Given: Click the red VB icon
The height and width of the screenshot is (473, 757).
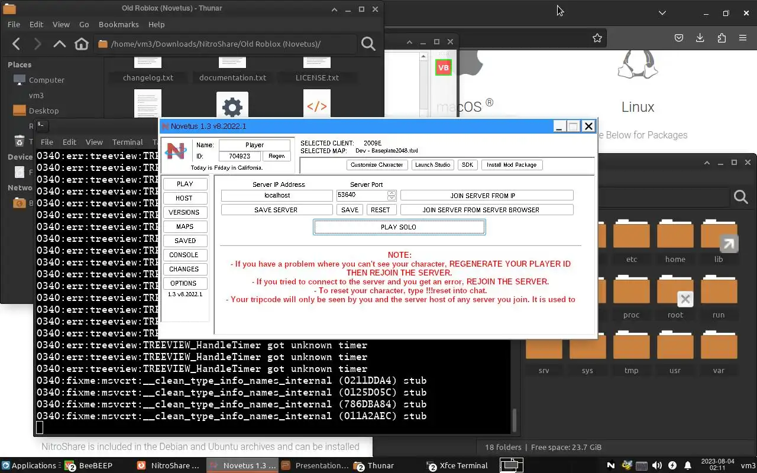Looking at the screenshot, I should [443, 67].
